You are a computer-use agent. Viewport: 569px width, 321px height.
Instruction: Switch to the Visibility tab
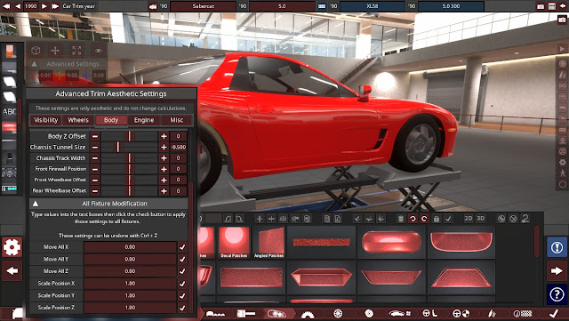(x=45, y=120)
